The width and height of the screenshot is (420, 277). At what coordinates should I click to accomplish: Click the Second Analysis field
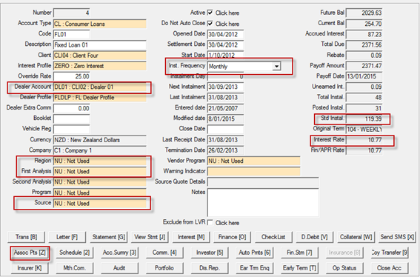pyautogui.click(x=100, y=182)
